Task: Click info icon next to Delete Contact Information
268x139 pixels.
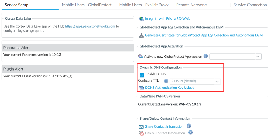Action: (x=191, y=132)
